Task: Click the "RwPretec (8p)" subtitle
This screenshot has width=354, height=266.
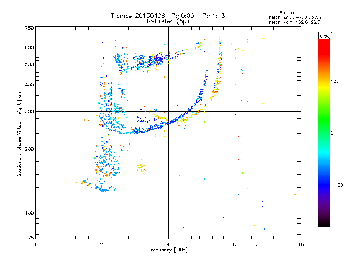Action: click(x=168, y=21)
